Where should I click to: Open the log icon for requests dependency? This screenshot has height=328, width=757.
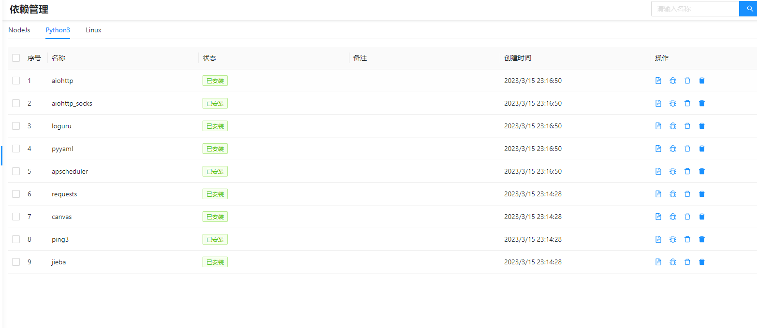tap(658, 193)
